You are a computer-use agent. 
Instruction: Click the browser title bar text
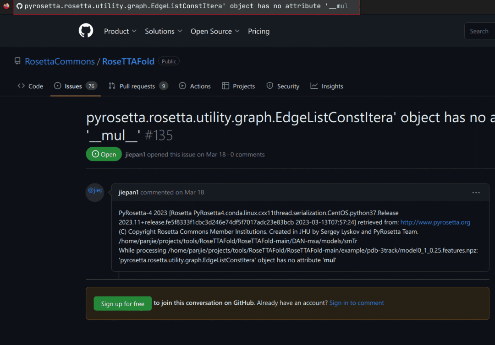[x=186, y=6]
